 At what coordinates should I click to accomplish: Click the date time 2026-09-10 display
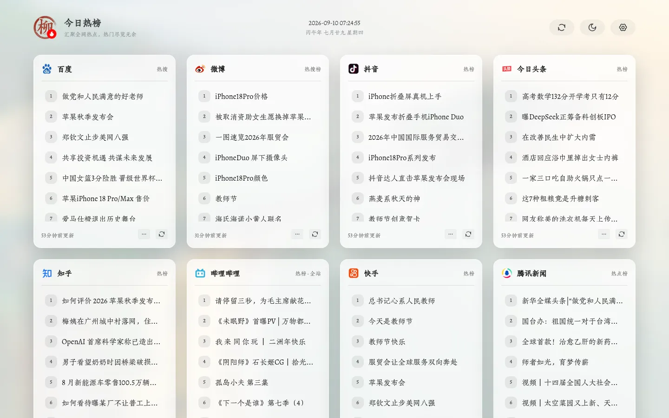334,23
